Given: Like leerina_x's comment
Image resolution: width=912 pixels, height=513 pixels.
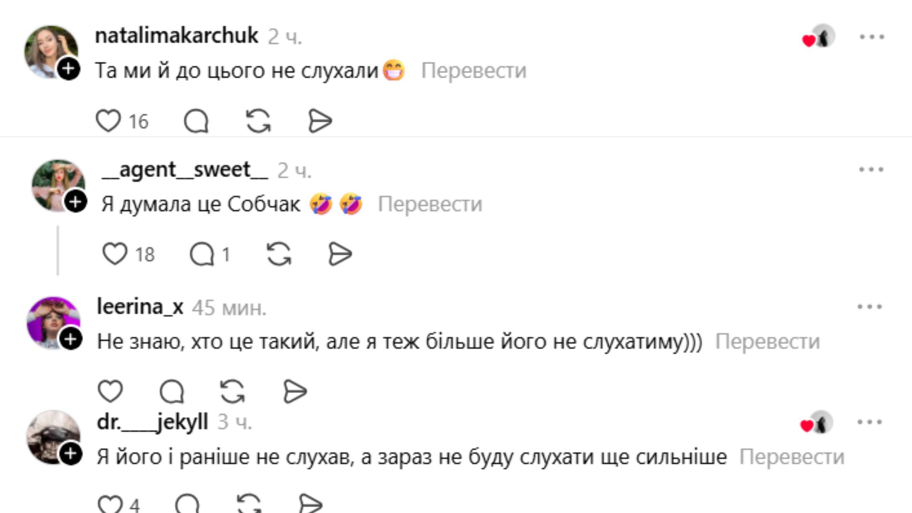Looking at the screenshot, I should click(x=110, y=391).
